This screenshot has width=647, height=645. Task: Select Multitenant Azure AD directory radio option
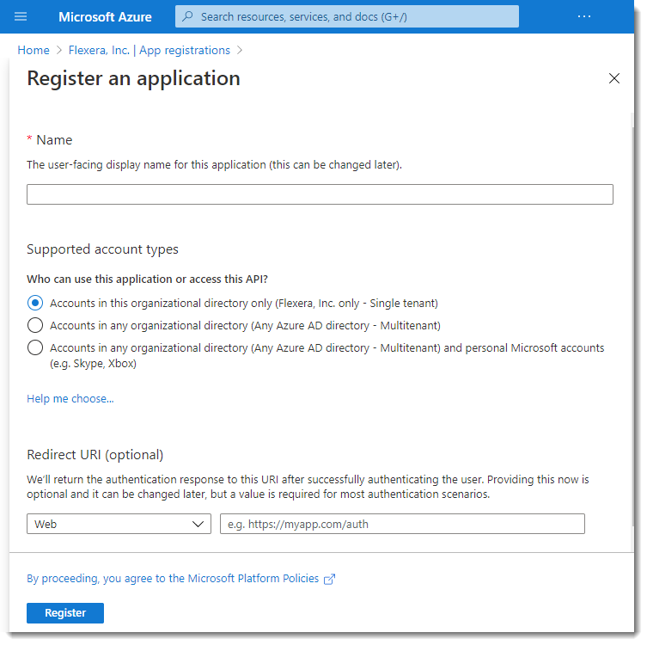coord(35,325)
